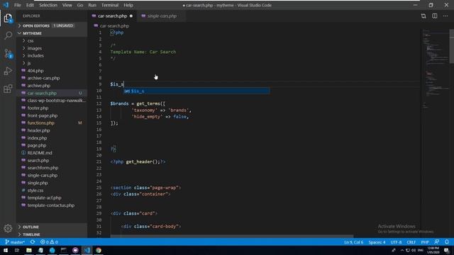The height and width of the screenshot is (255, 454).
Task: Click the code minimap overview
Action: pos(434,69)
